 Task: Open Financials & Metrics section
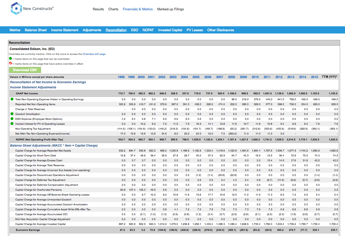click(138, 9)
